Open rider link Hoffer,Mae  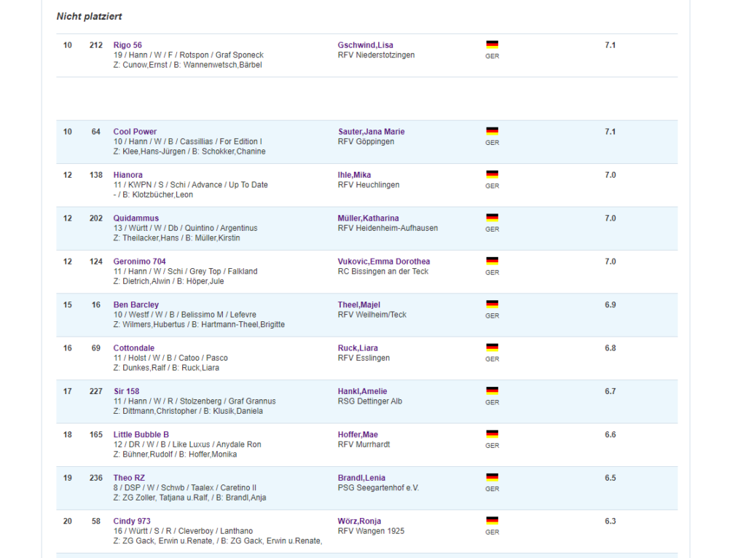point(358,435)
